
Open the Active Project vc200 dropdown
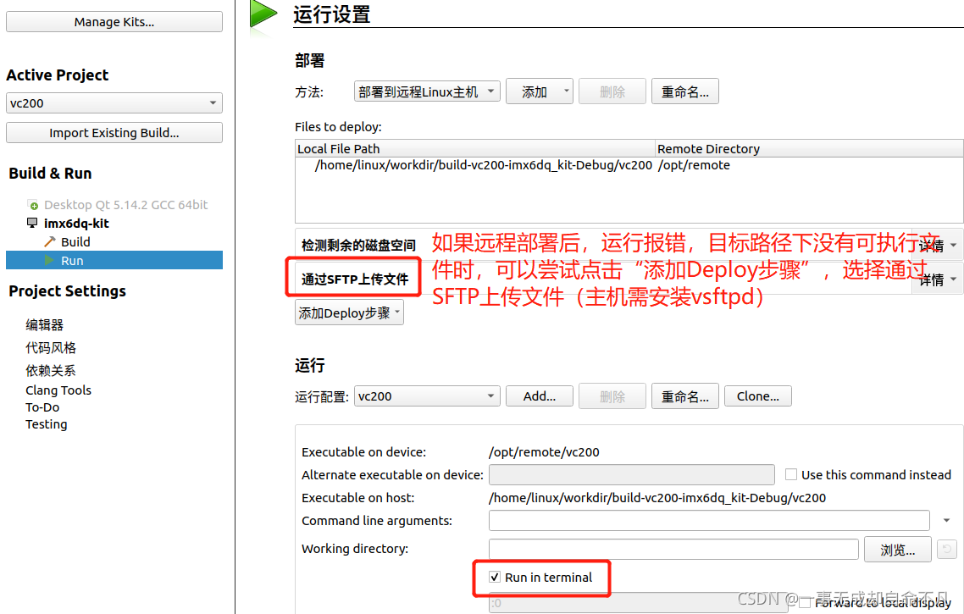coord(114,103)
